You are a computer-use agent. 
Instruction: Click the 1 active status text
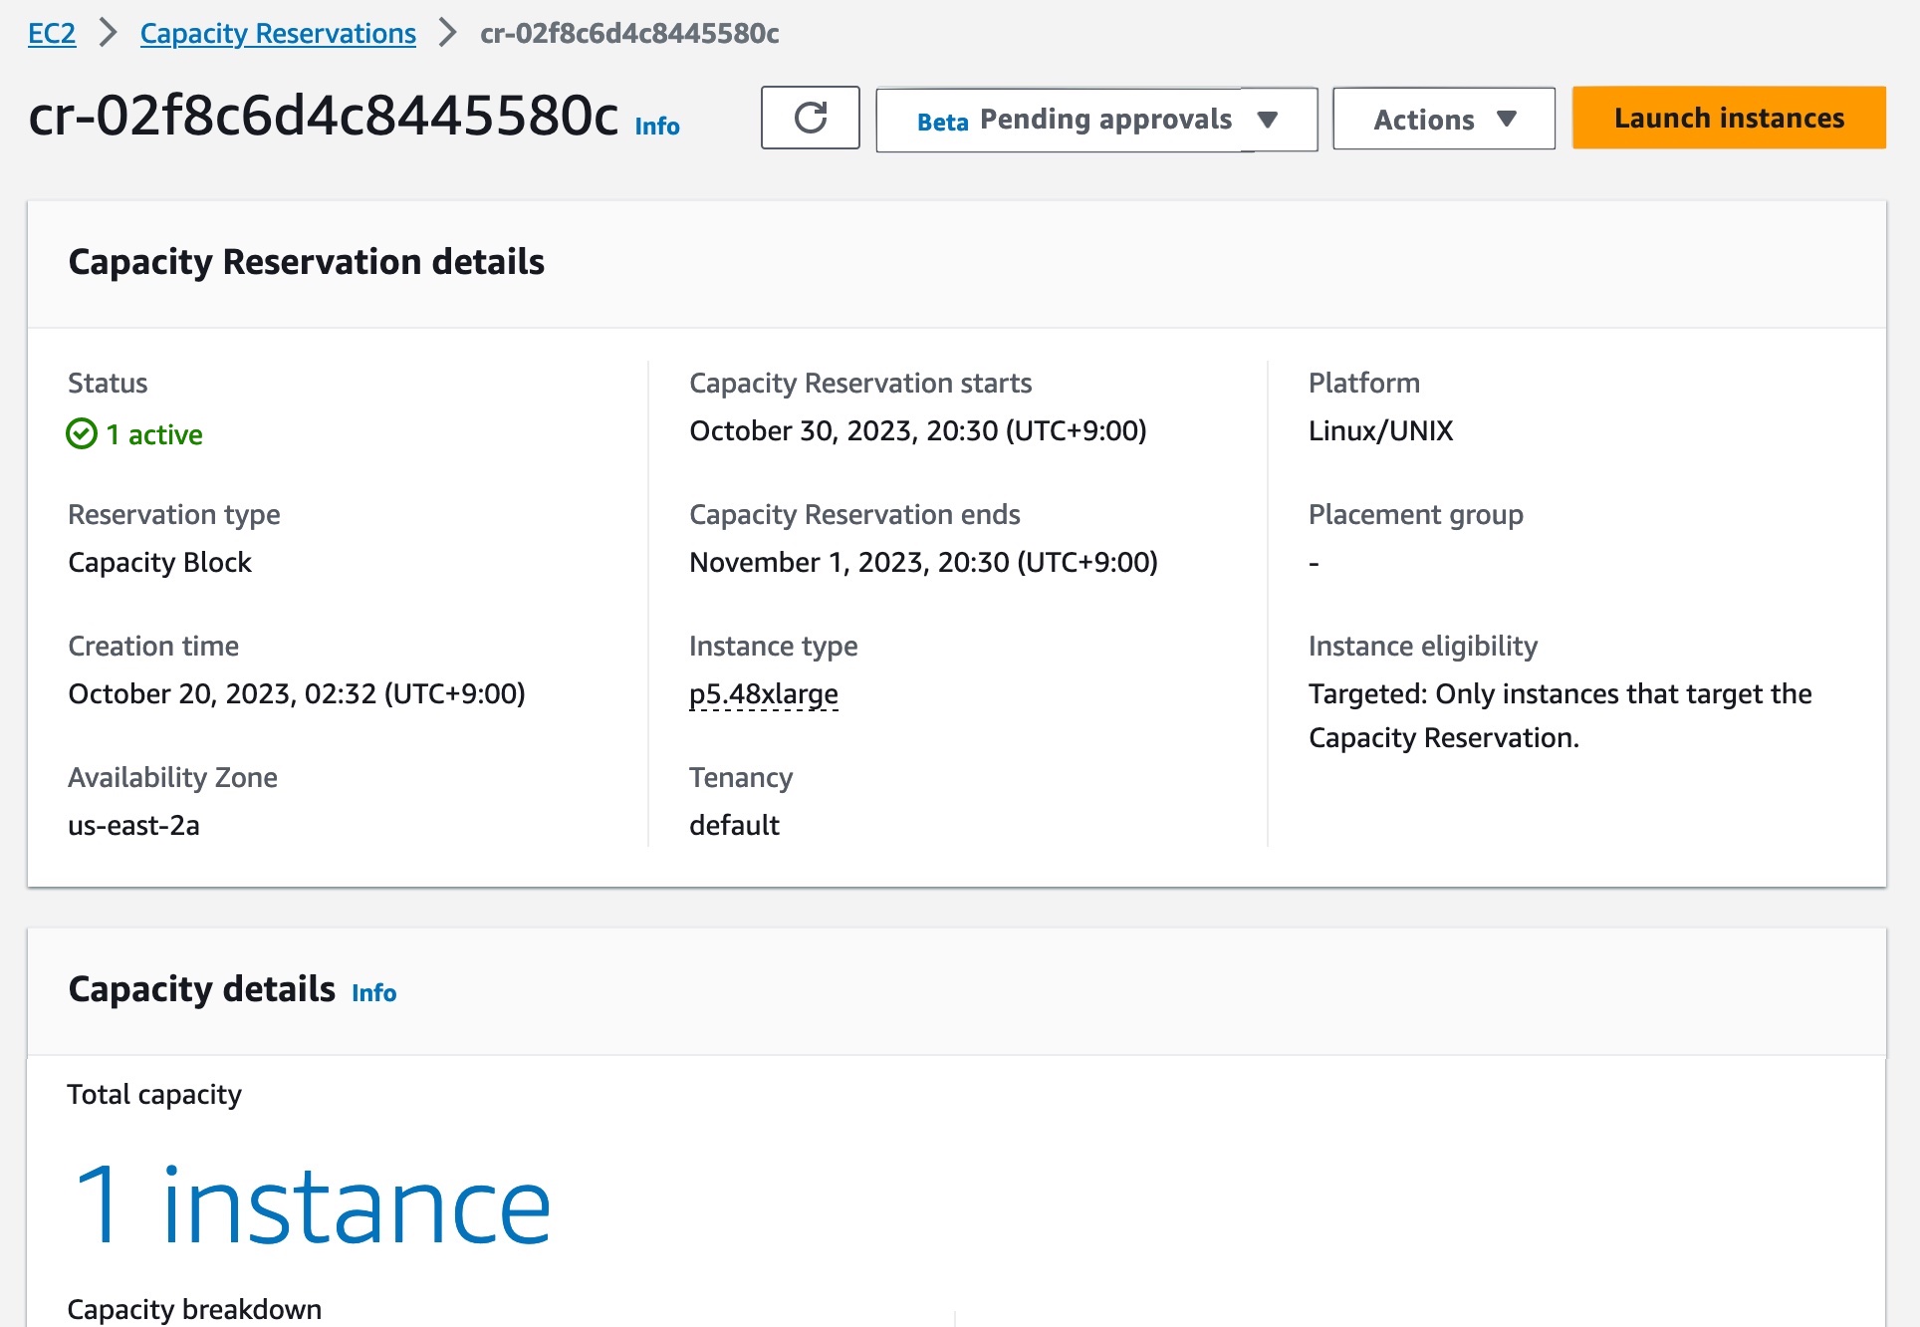[154, 434]
